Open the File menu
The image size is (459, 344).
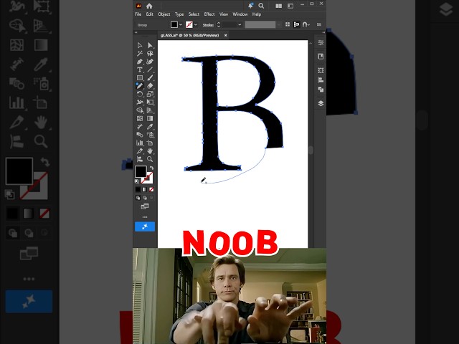[x=138, y=14]
